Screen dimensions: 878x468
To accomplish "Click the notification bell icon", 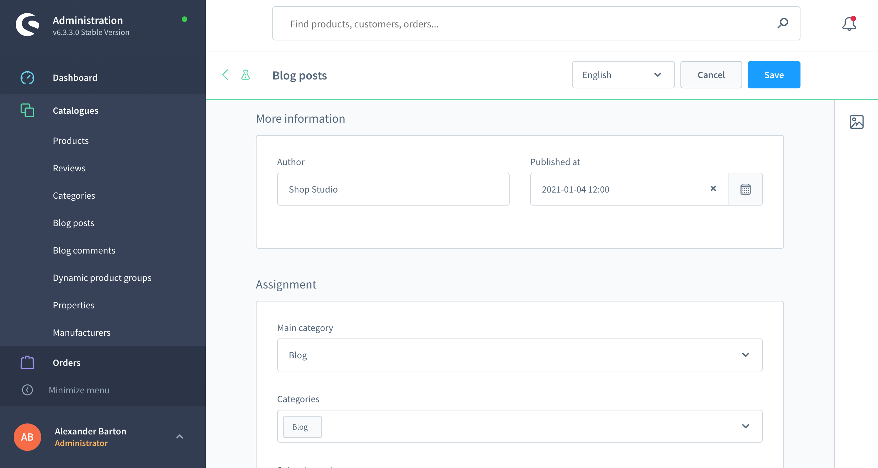I will point(849,24).
